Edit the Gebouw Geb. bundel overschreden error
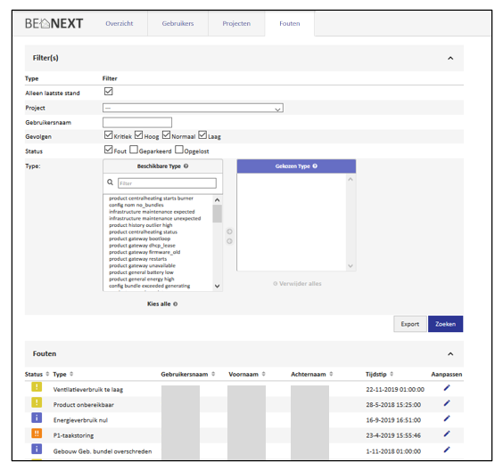 pyautogui.click(x=447, y=450)
